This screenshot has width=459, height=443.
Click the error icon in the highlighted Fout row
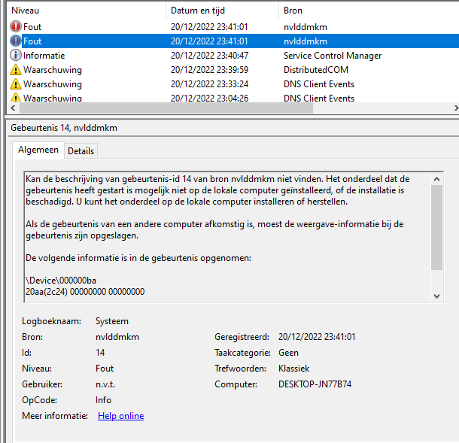[x=15, y=41]
